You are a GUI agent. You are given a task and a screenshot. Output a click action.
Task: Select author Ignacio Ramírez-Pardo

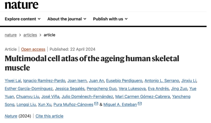(44, 81)
